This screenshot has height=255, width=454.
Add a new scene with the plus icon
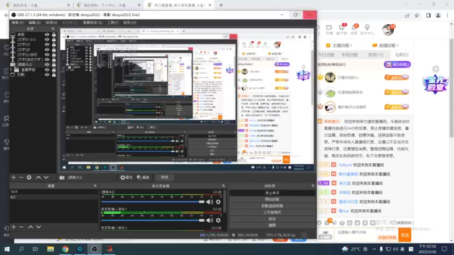(x=14, y=227)
